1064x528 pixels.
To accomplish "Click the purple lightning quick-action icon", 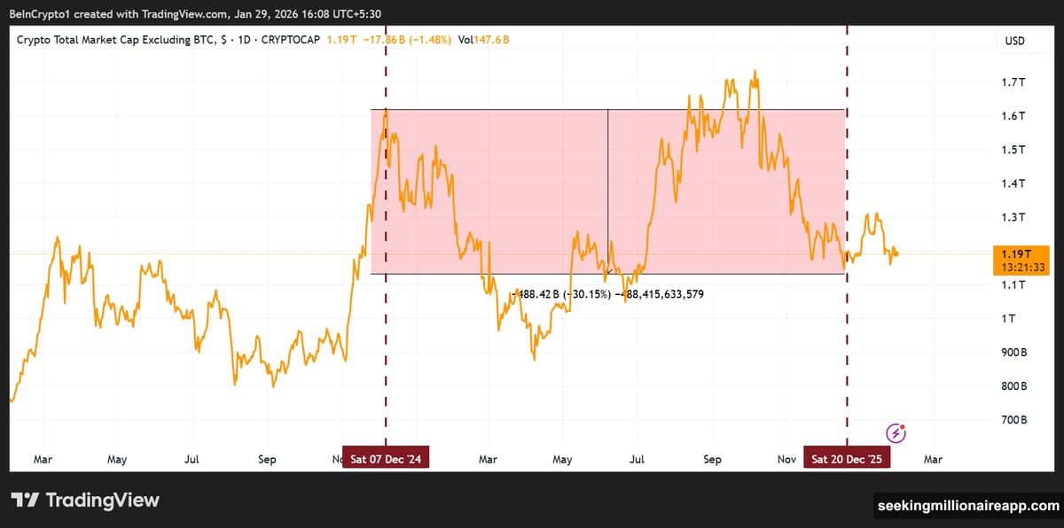I will point(896,431).
